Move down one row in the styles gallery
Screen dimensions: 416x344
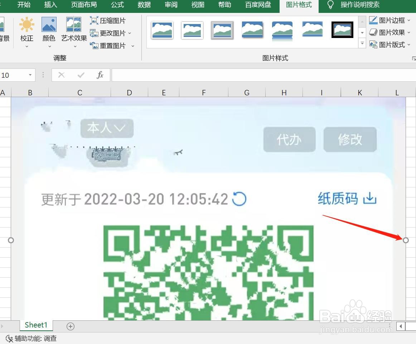pyautogui.click(x=362, y=33)
